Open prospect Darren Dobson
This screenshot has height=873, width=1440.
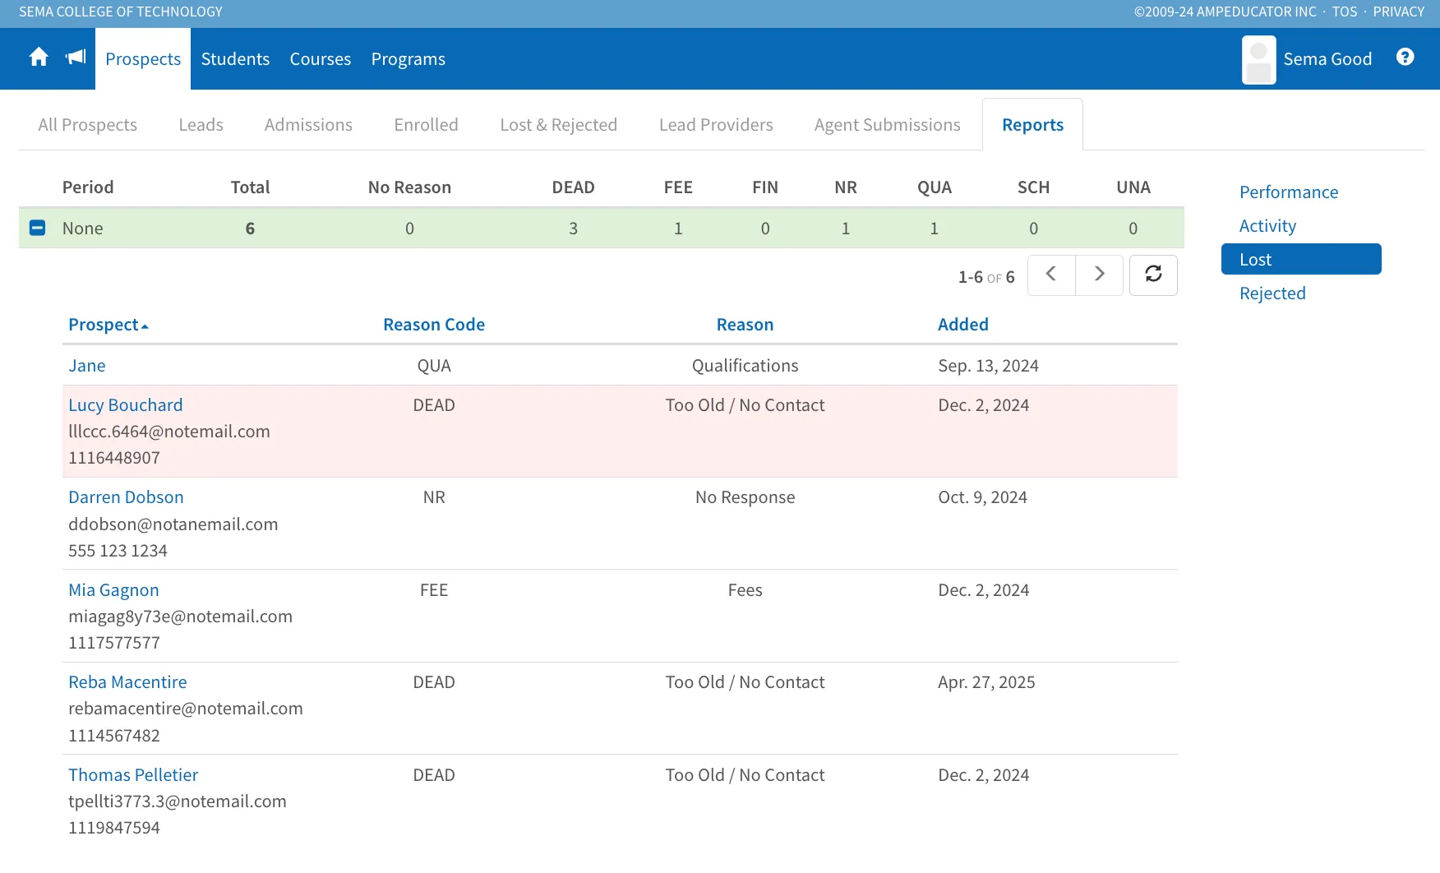126,497
